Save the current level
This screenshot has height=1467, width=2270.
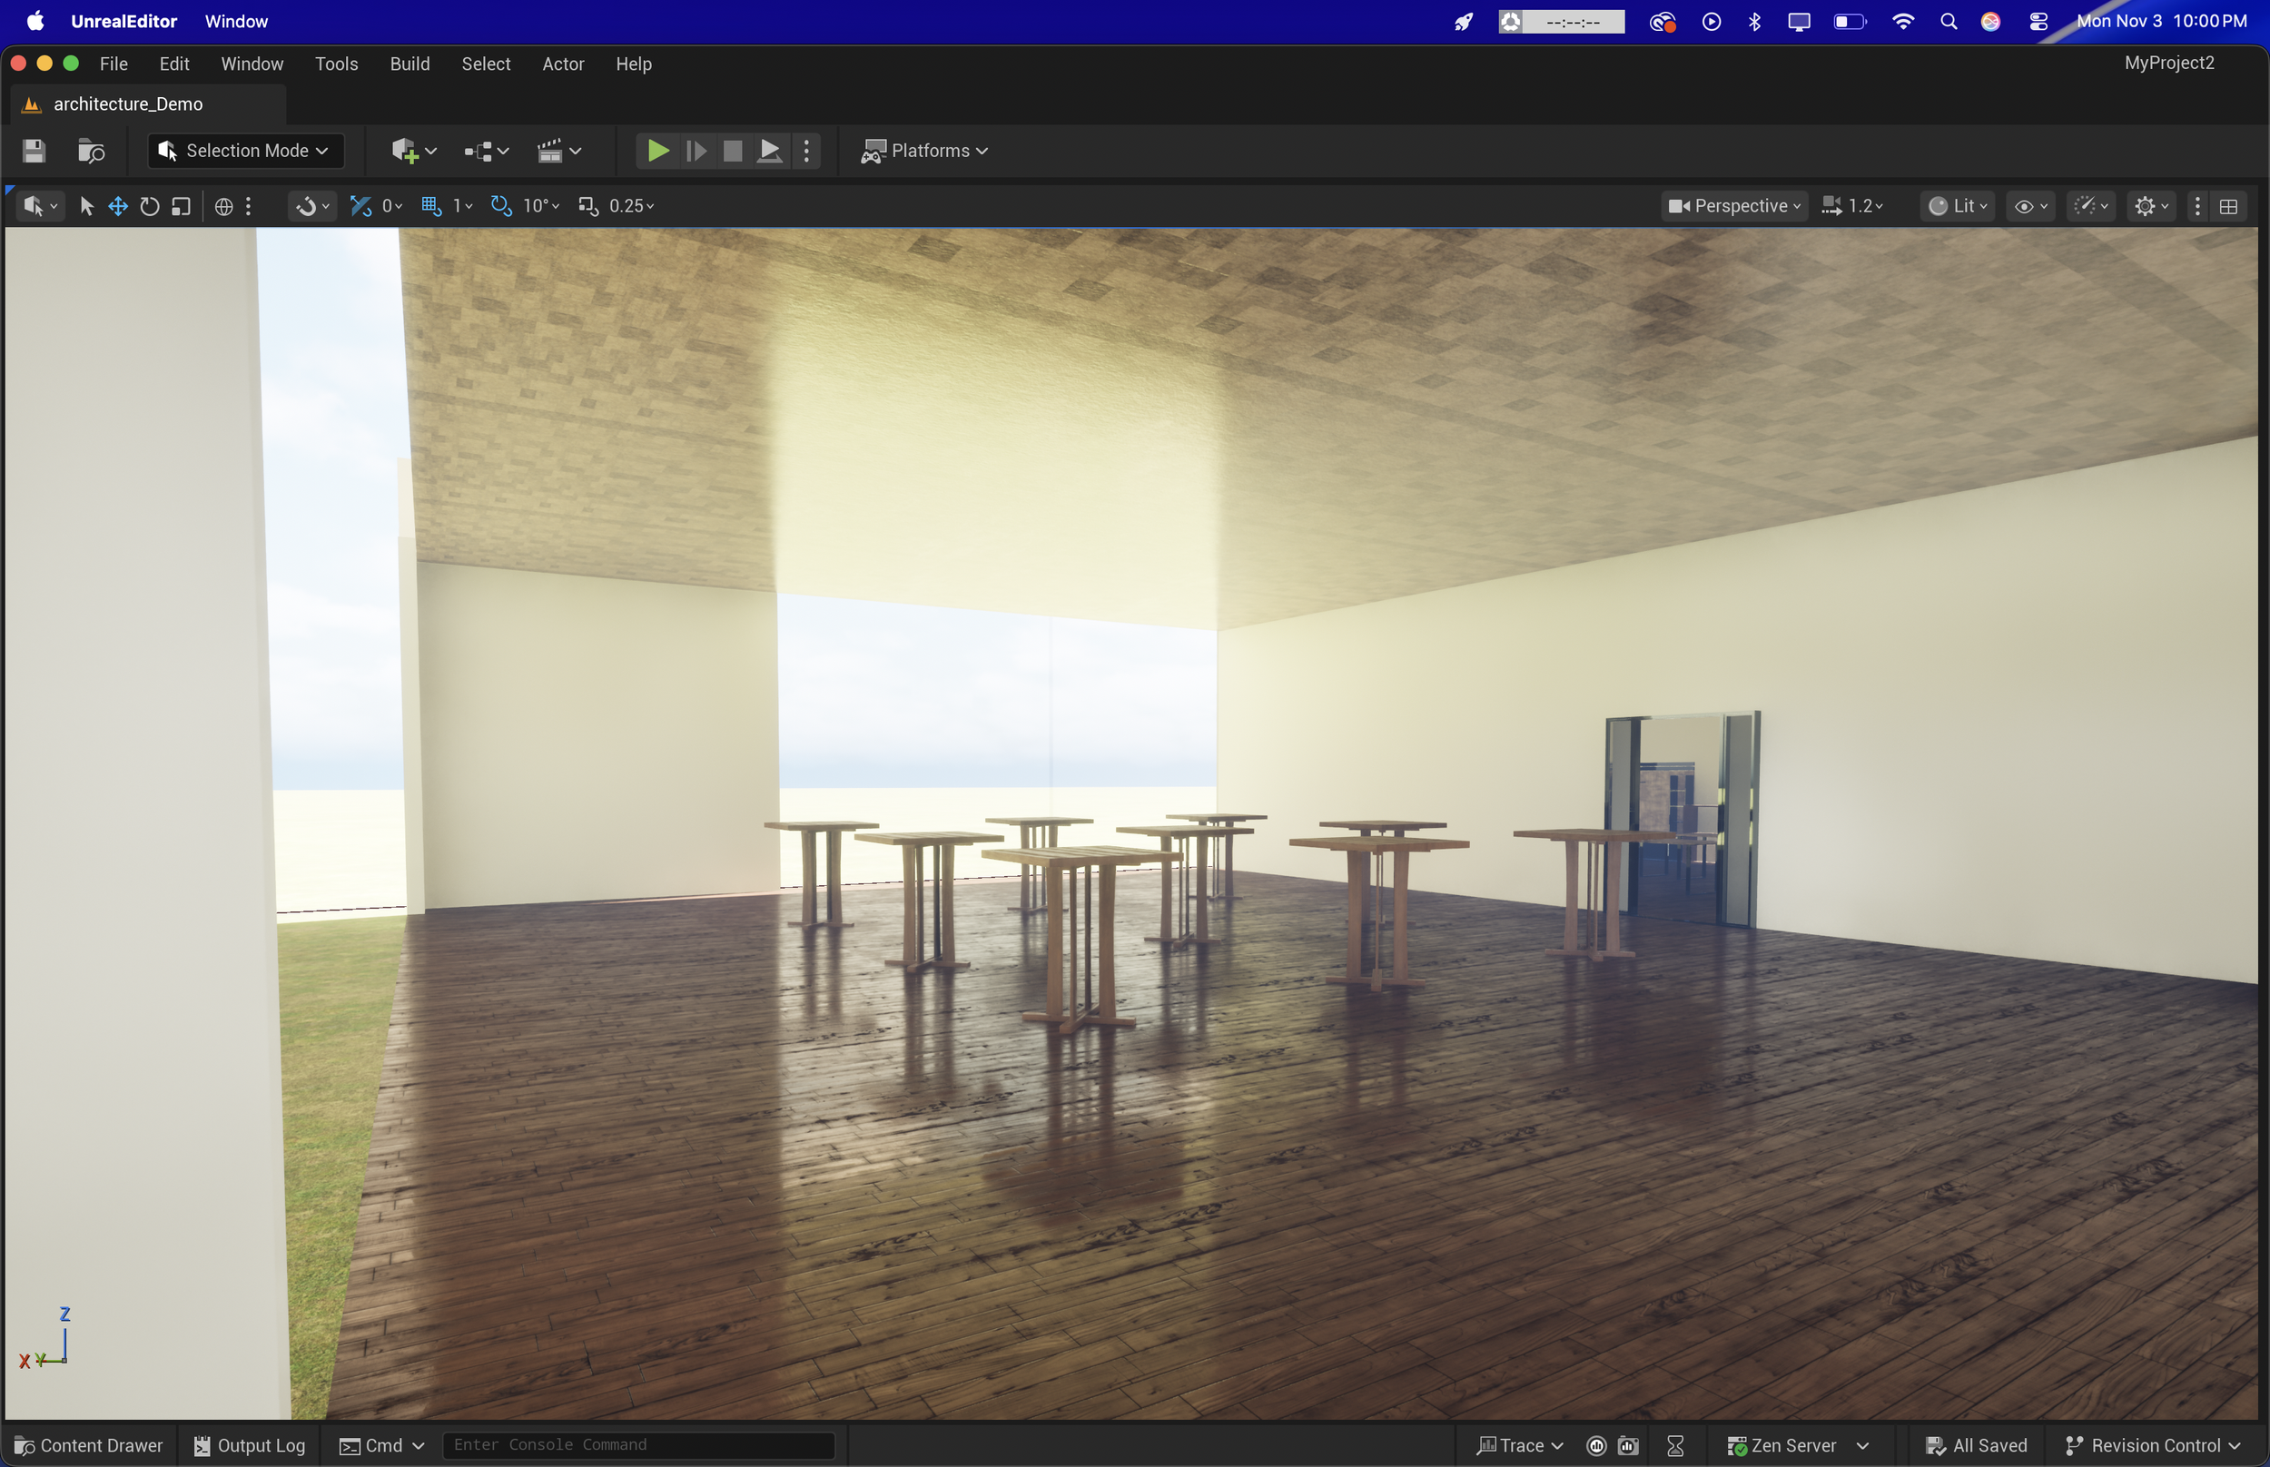click(35, 151)
